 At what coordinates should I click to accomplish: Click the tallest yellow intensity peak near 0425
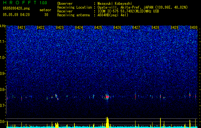tap(107, 122)
